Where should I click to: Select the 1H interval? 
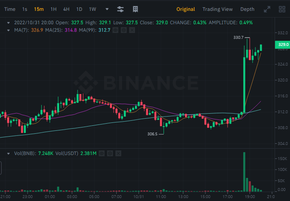(x=53, y=9)
